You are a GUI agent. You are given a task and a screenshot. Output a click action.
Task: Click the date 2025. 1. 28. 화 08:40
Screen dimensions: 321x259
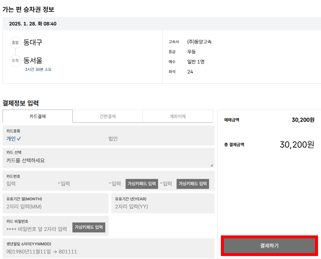(x=33, y=24)
